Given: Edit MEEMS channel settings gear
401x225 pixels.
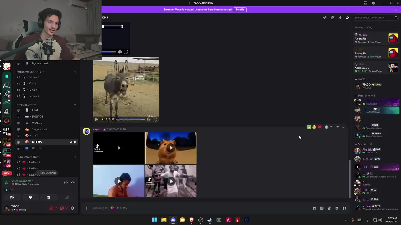Looking at the screenshot, I should pos(75,142).
